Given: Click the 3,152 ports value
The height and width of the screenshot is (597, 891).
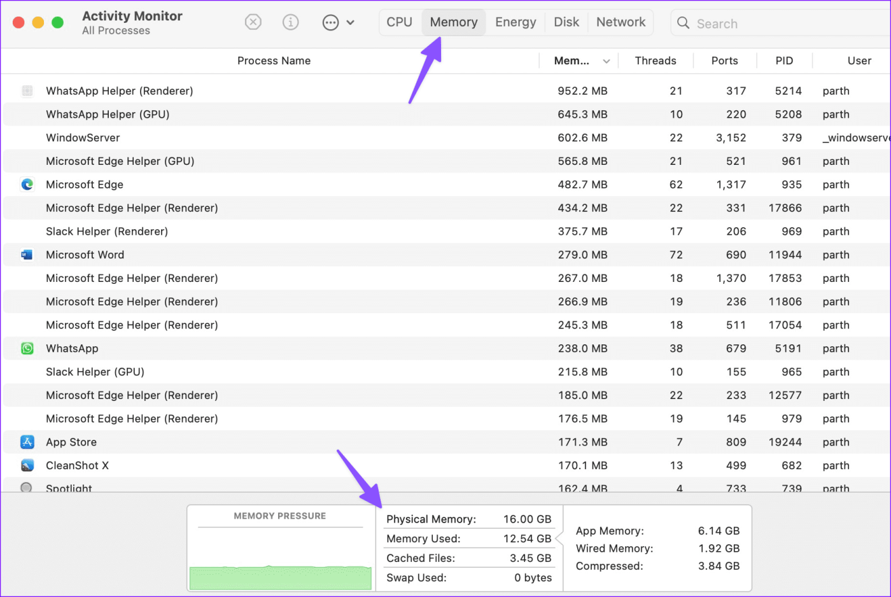Looking at the screenshot, I should (731, 137).
